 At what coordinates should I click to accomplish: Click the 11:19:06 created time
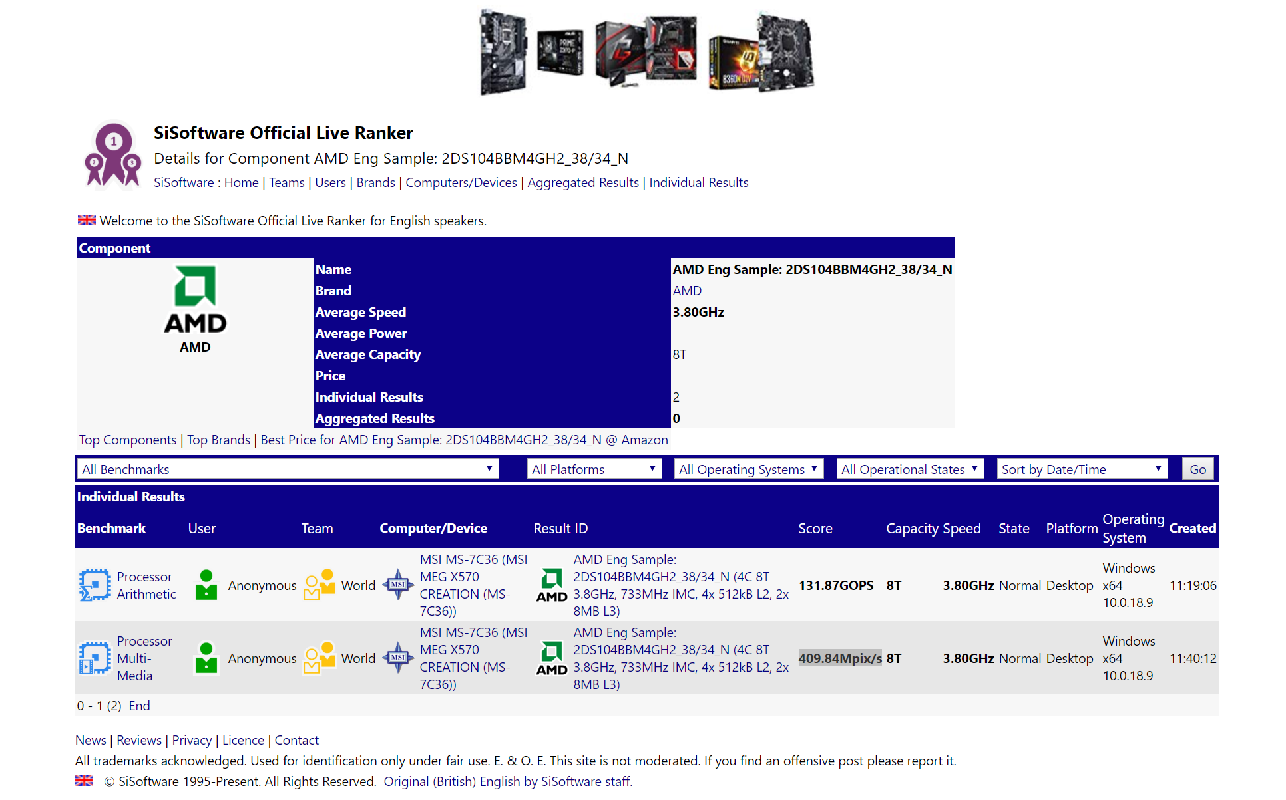1193,585
